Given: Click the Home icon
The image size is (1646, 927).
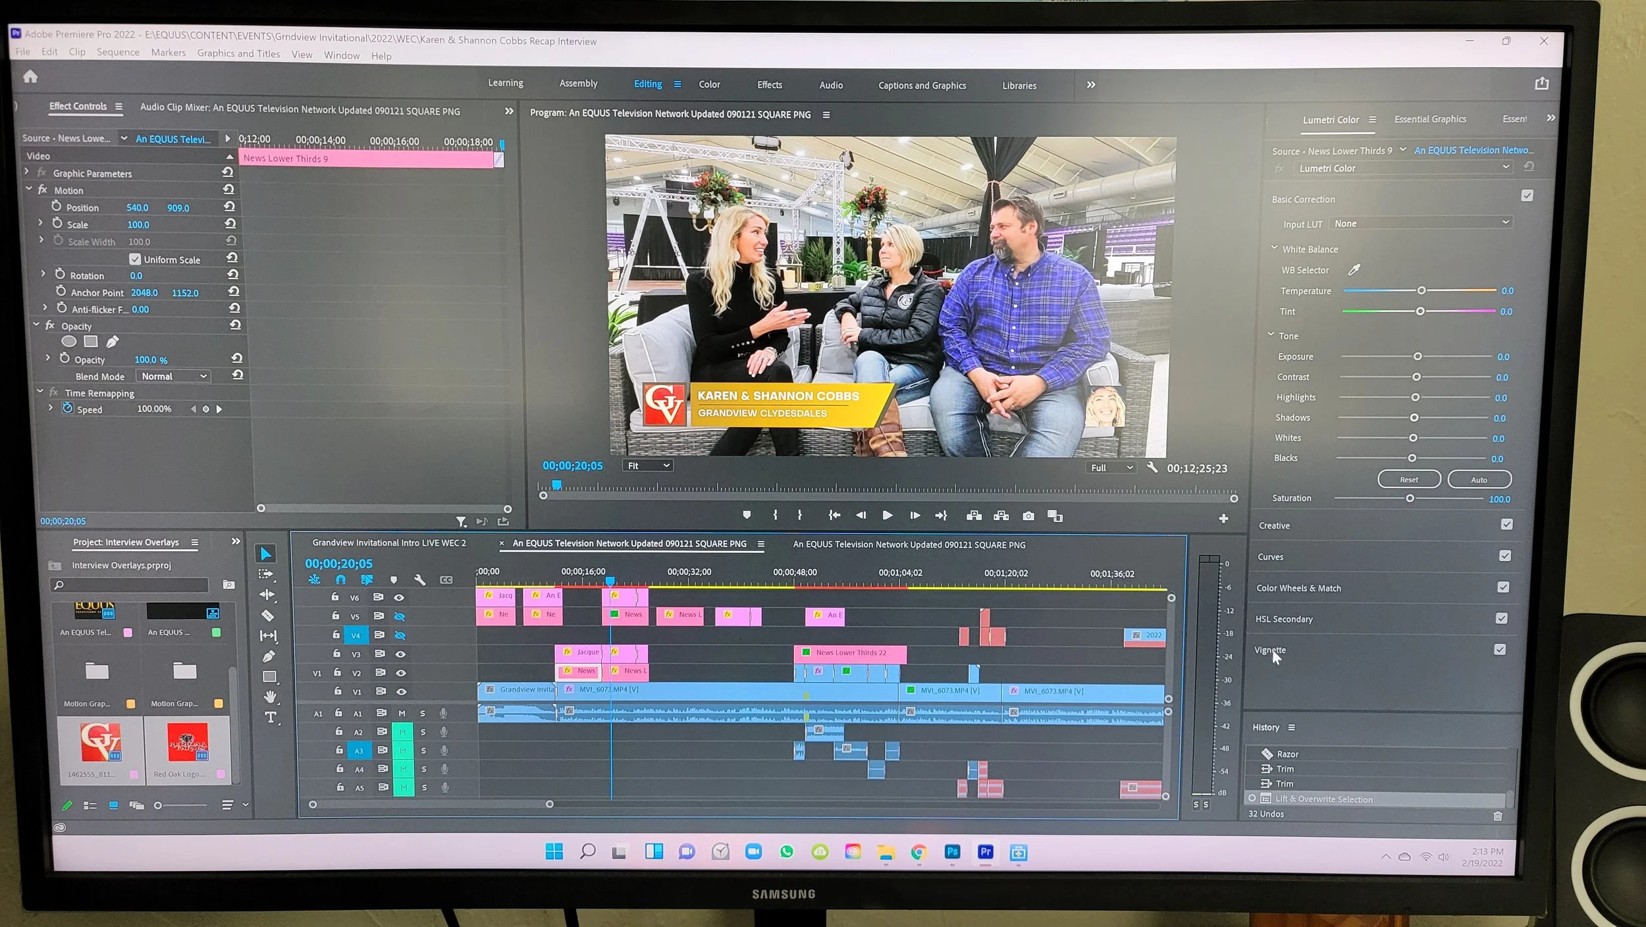Looking at the screenshot, I should click(x=30, y=77).
